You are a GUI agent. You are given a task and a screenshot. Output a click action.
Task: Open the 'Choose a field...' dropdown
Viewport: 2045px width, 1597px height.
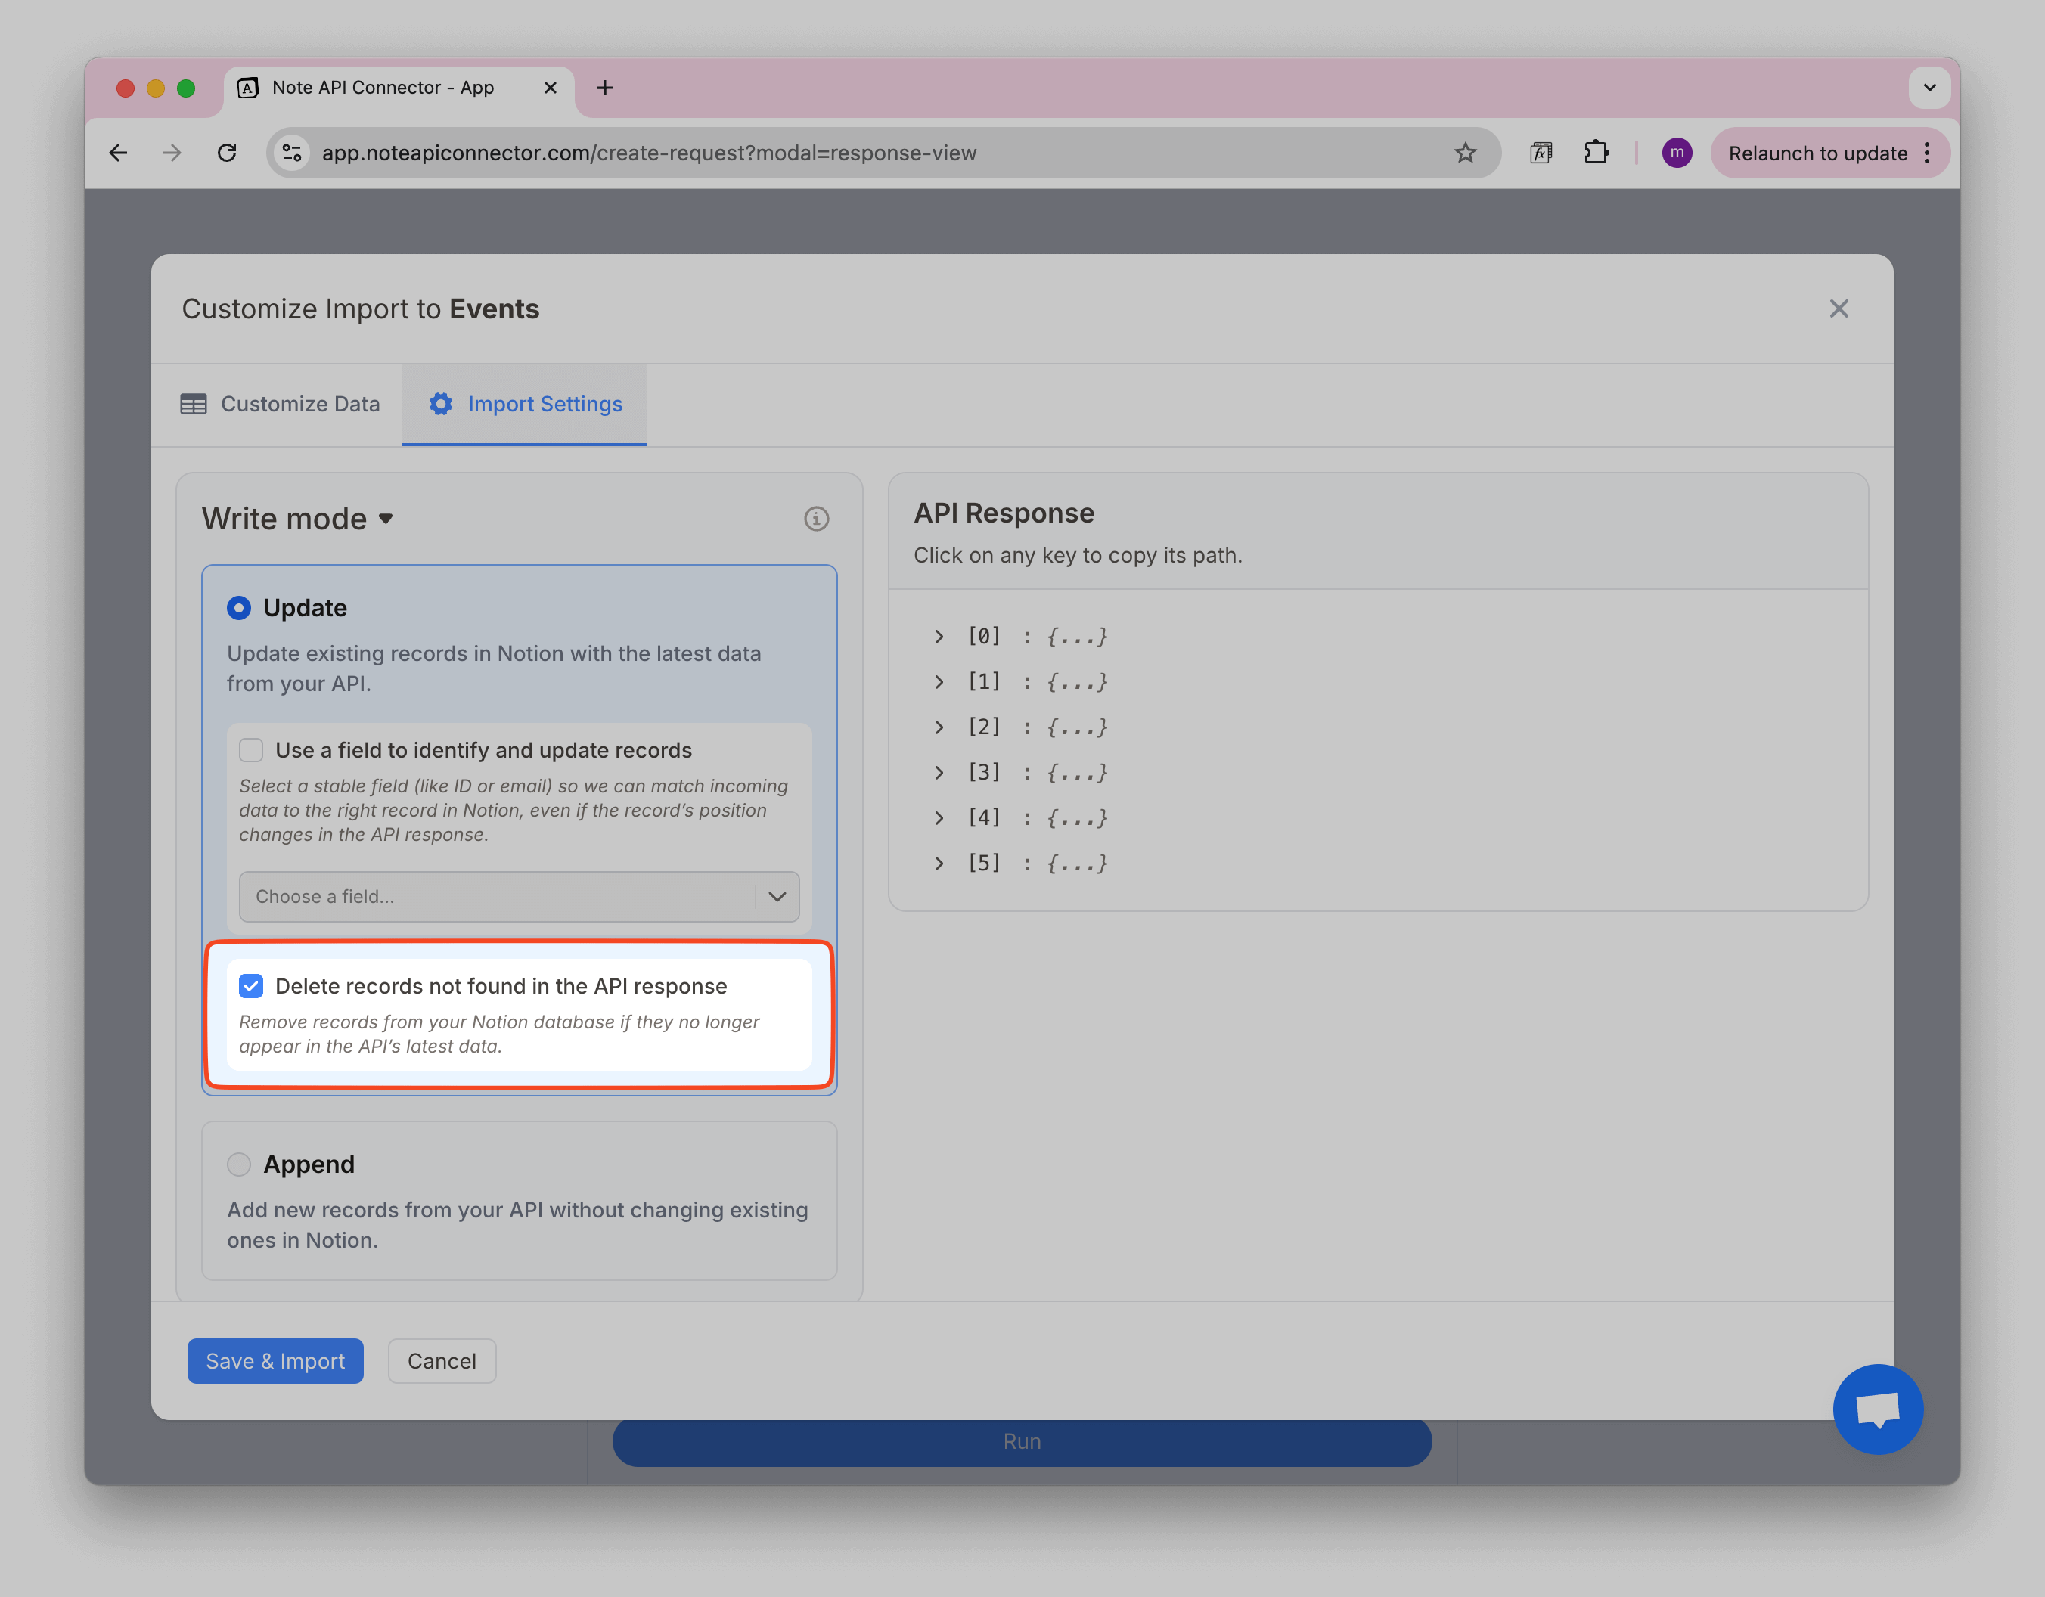click(x=519, y=896)
